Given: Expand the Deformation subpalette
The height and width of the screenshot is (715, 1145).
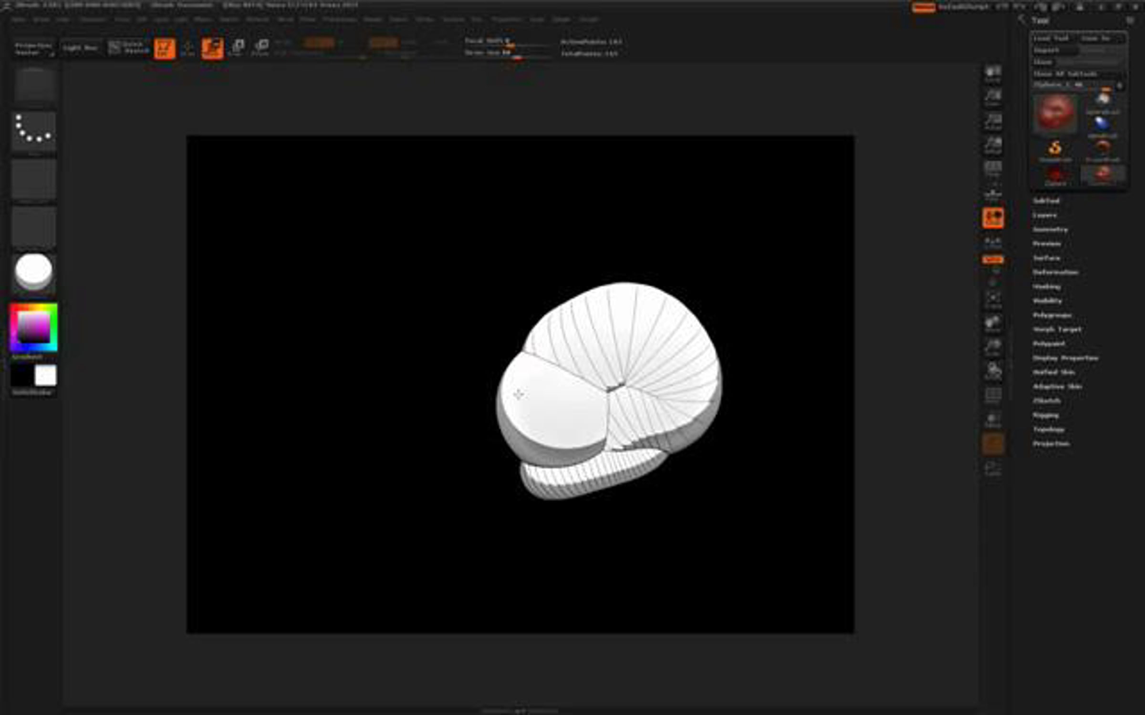Looking at the screenshot, I should [1055, 272].
